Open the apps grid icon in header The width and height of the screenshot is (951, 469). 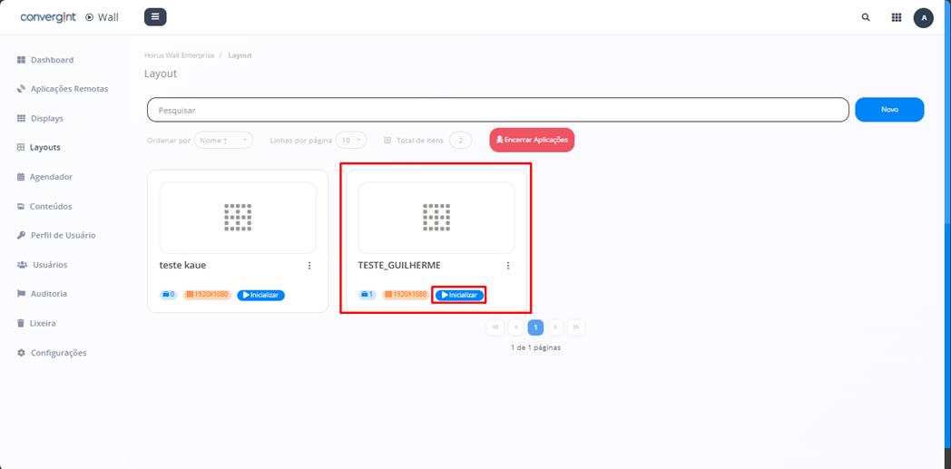click(896, 17)
